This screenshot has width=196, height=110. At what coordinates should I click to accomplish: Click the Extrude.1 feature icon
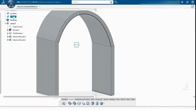[x=10, y=30]
